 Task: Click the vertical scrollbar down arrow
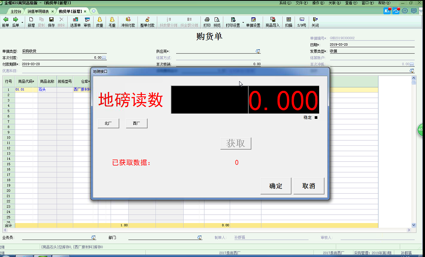point(413,225)
